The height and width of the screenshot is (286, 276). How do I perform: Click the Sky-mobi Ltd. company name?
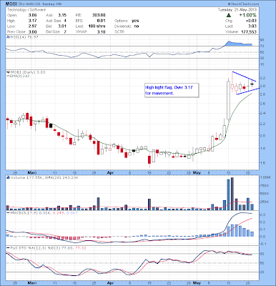(29, 4)
